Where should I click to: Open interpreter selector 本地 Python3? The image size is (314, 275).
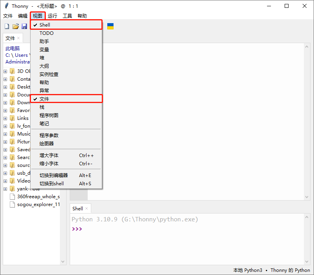click(x=247, y=270)
